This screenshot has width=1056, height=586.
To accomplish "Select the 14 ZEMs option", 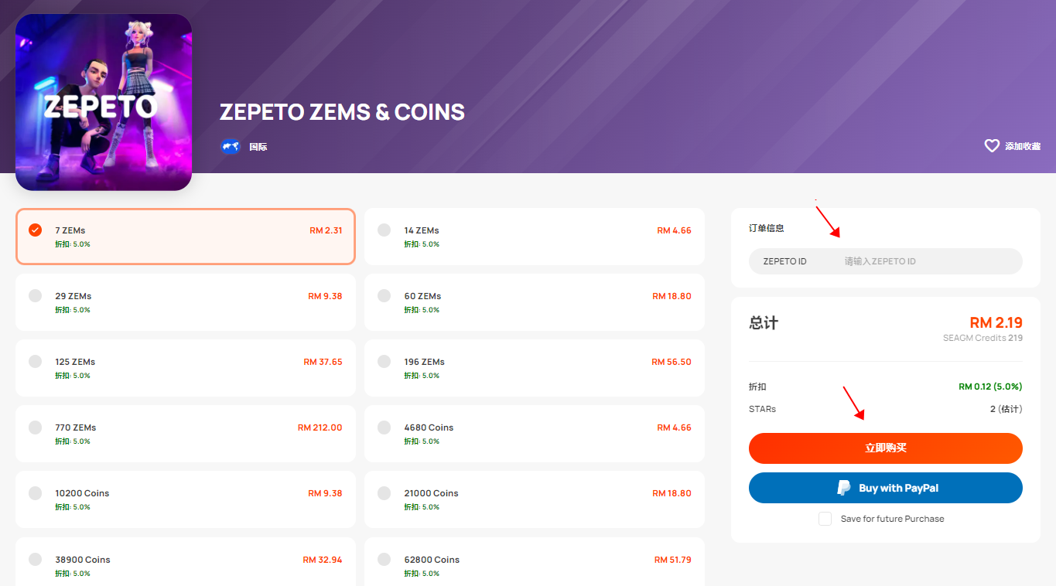I will click(x=535, y=237).
